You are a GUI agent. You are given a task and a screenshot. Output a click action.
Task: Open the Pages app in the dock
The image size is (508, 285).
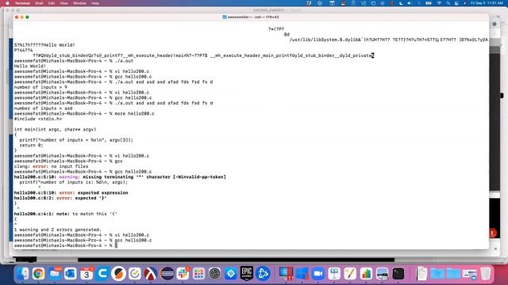tap(350, 274)
